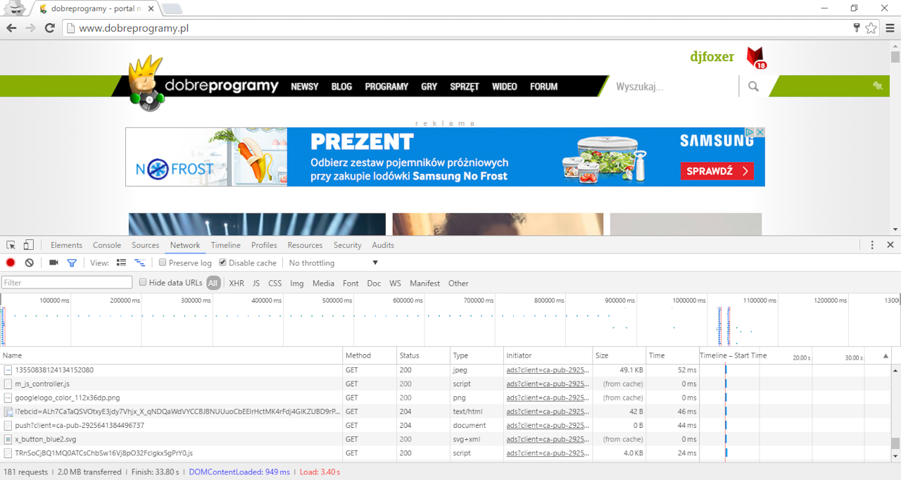Click the SPRAWDŹ button in the ad
Screen dimensions: 901x480
(x=717, y=171)
